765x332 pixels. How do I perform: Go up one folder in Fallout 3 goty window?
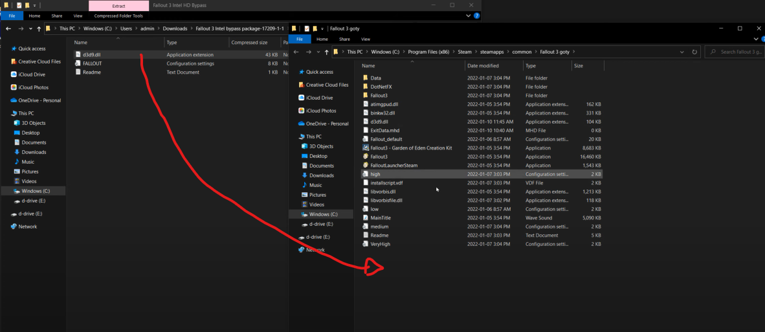(326, 52)
